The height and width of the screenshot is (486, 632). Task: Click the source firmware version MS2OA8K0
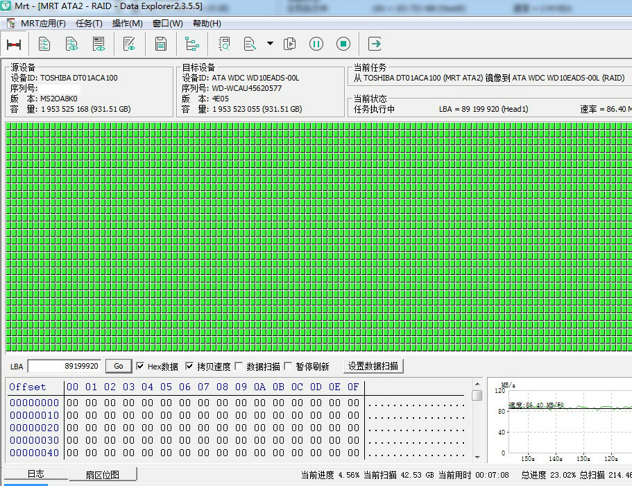(59, 99)
